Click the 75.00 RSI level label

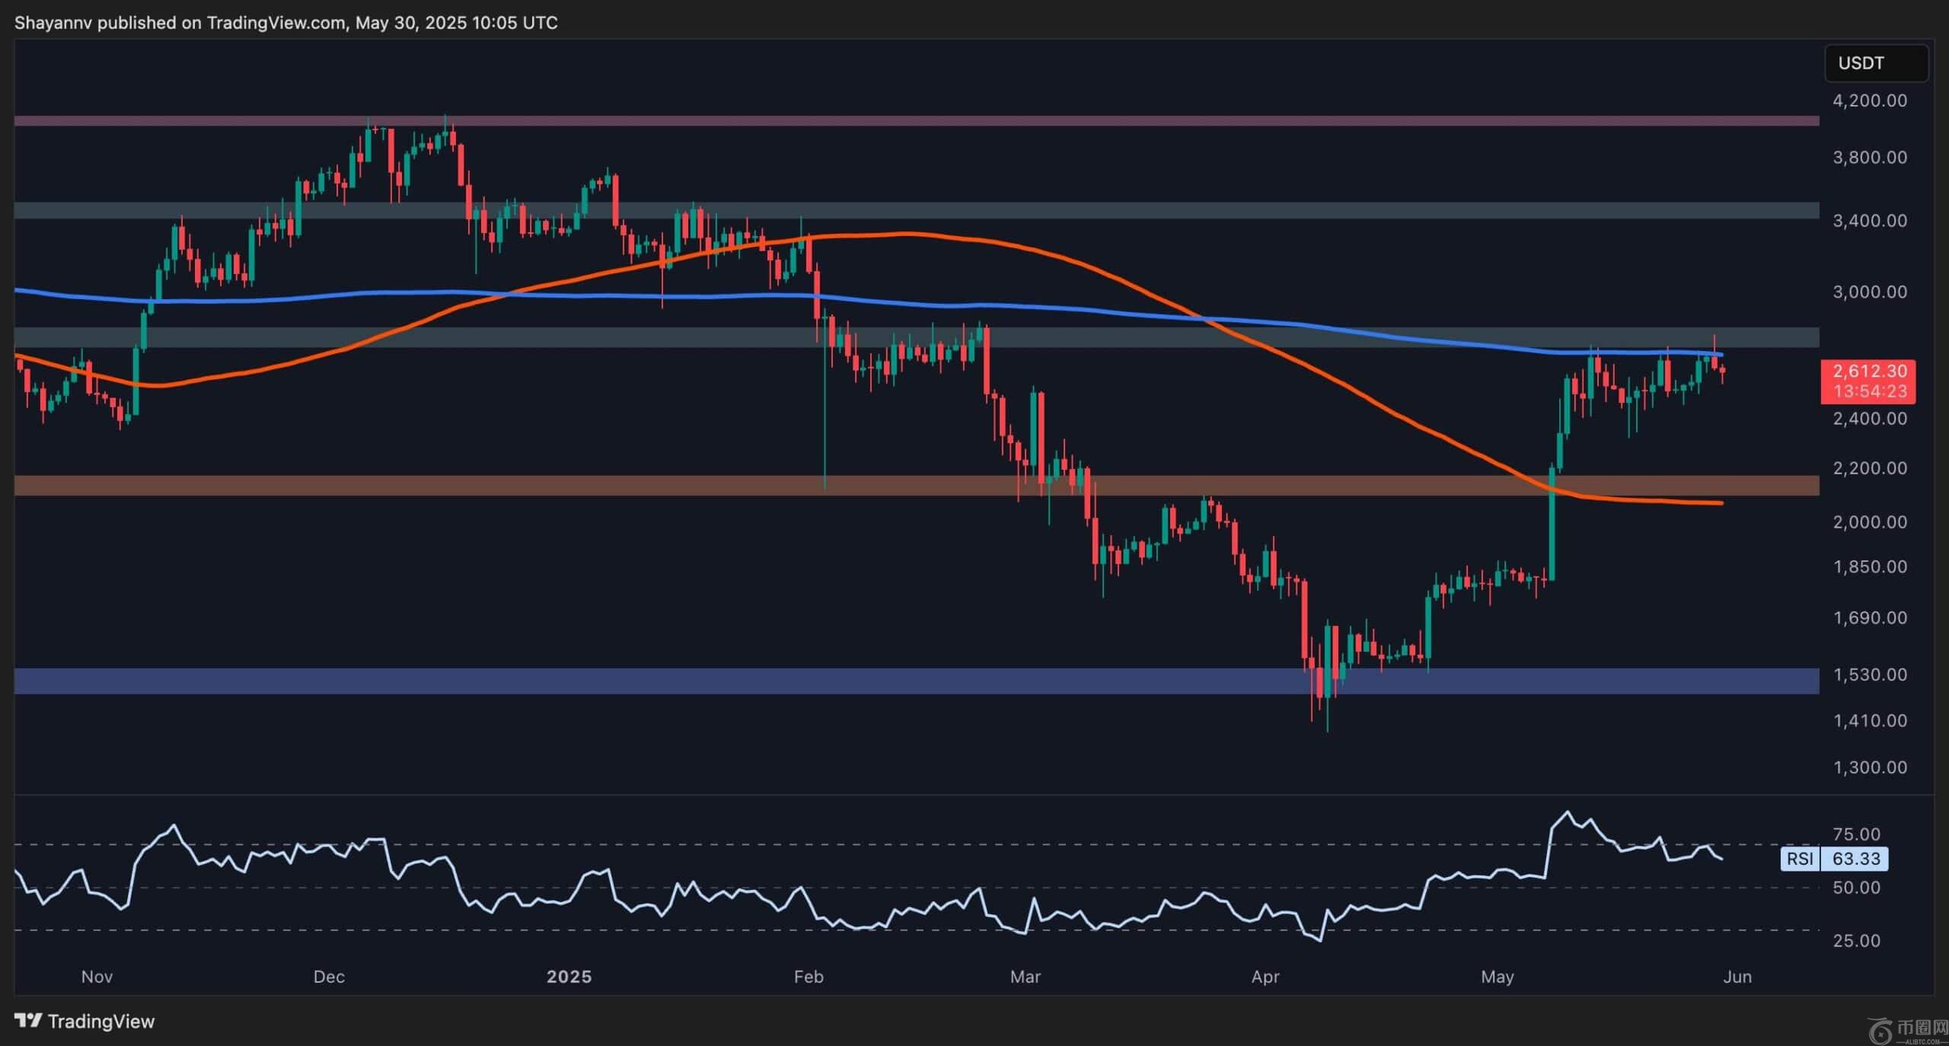coord(1857,834)
